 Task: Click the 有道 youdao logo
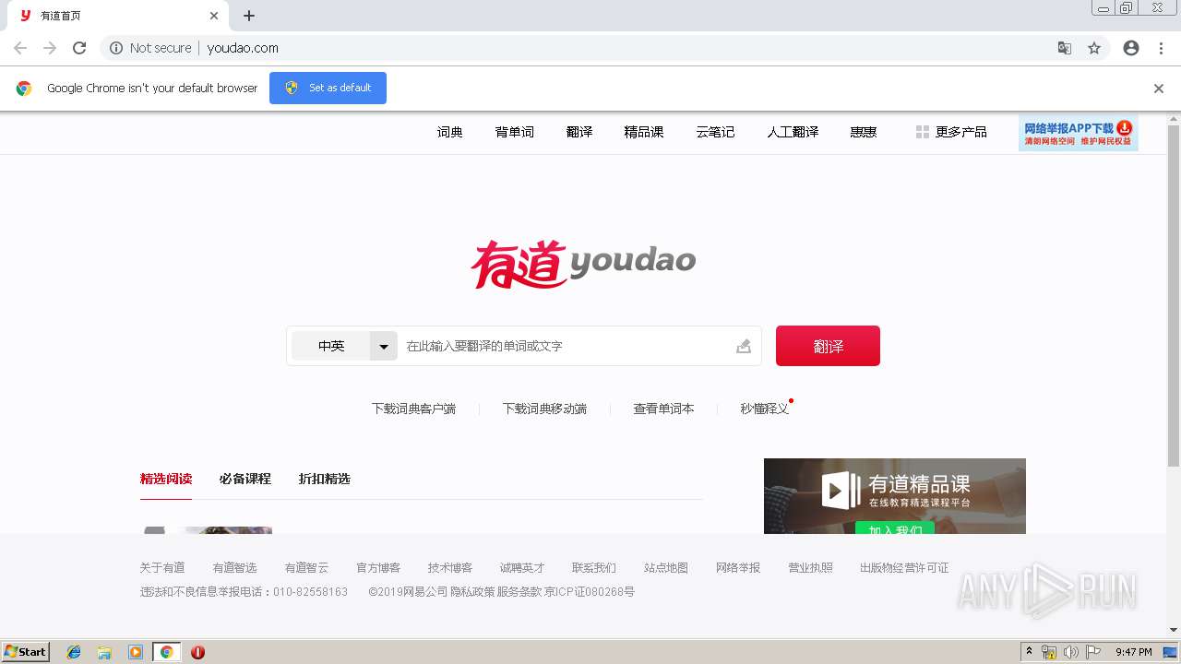[583, 265]
